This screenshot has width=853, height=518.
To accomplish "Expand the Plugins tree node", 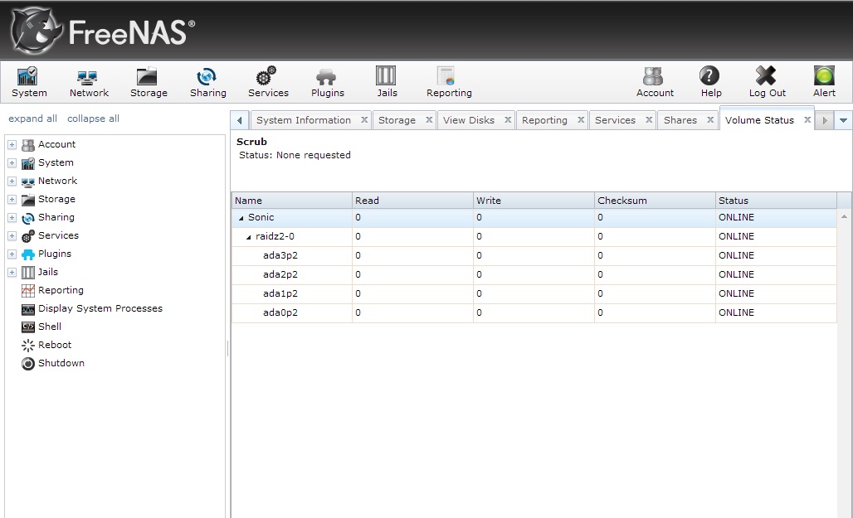I will tap(12, 254).
